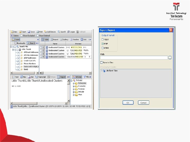Collapse the Search Hits tree node
The width and height of the screenshot is (190, 142).
pyautogui.click(x=11, y=47)
